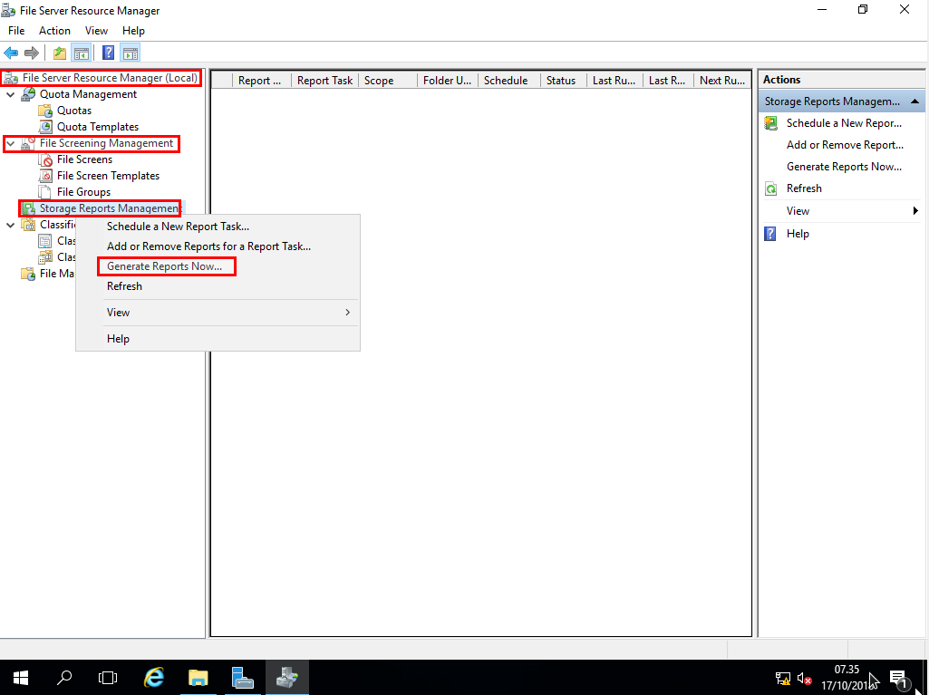Click the Next Run column header
929x695 pixels.
(722, 81)
